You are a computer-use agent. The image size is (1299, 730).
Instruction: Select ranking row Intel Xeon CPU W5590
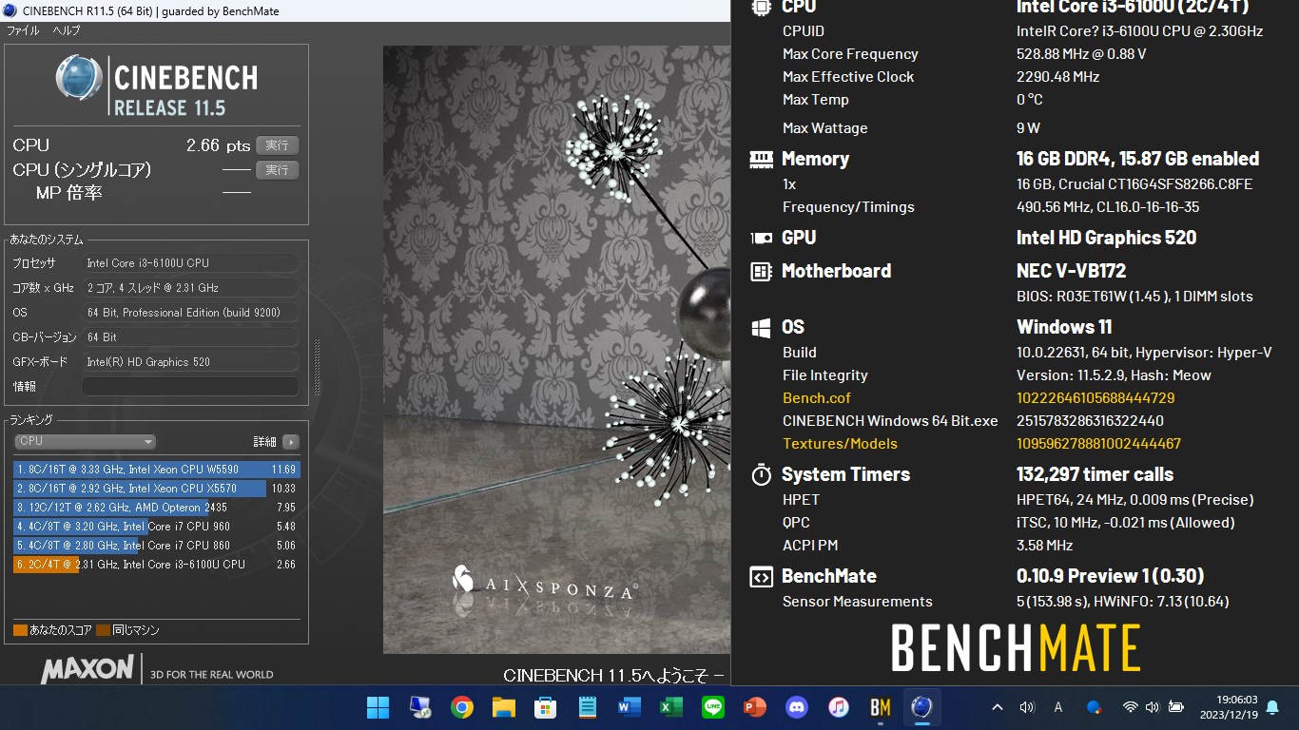[157, 470]
